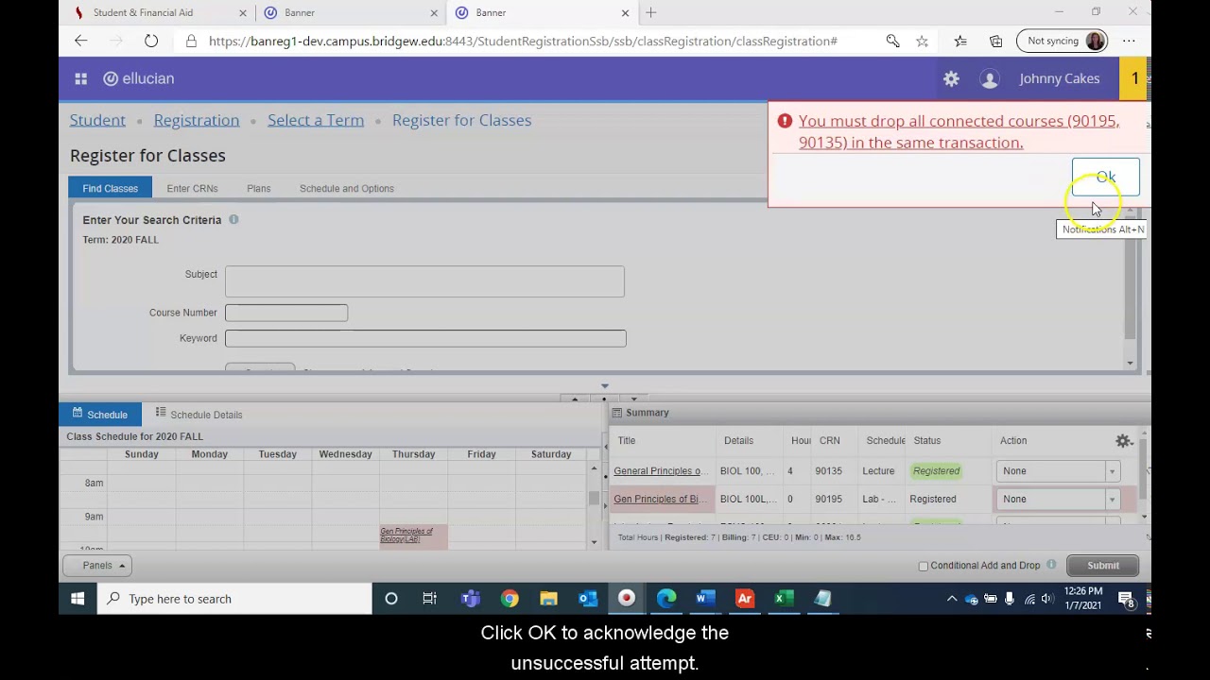Open the Schedule and Options tab

(347, 188)
